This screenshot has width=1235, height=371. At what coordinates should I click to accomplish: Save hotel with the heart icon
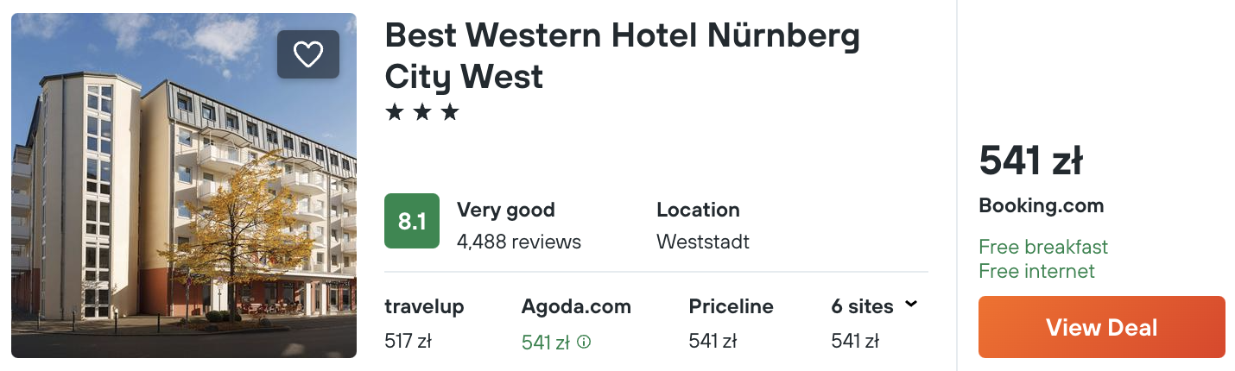(308, 54)
